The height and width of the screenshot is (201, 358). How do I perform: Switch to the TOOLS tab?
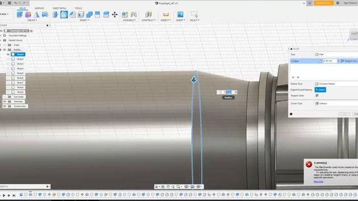(x=78, y=8)
